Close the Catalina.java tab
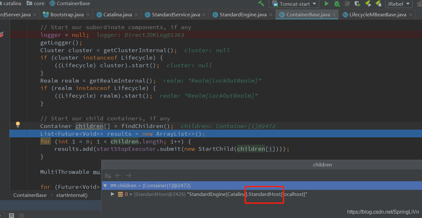The height and width of the screenshot is (218, 422). point(136,15)
